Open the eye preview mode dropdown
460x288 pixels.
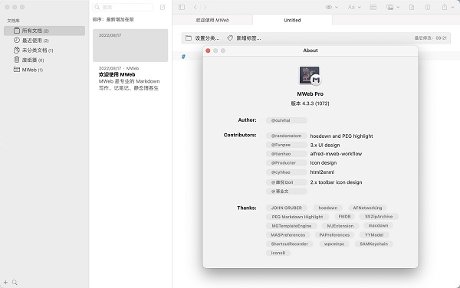(331, 7)
